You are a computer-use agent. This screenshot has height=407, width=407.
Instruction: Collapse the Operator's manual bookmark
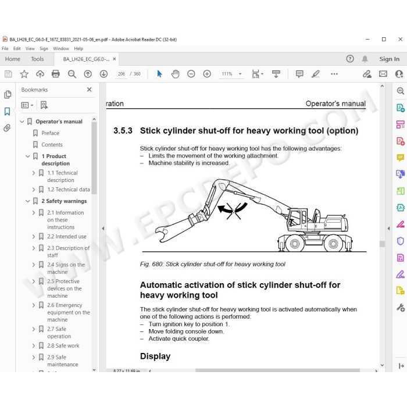pyautogui.click(x=22, y=122)
